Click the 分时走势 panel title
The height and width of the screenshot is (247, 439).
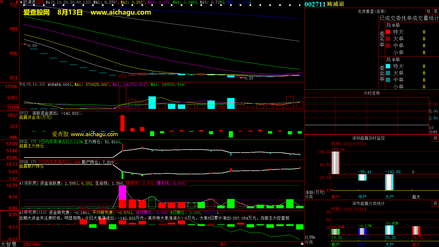[x=372, y=93]
